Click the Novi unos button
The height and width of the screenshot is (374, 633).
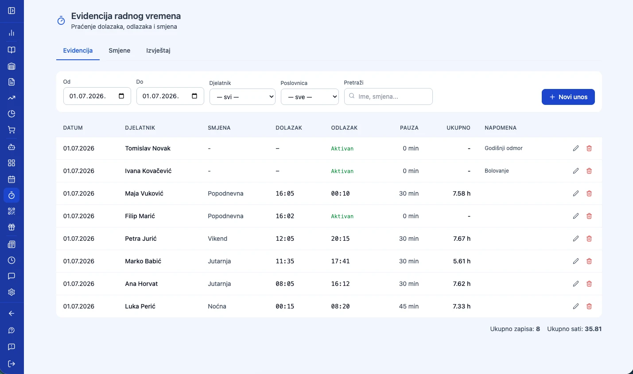click(x=568, y=97)
